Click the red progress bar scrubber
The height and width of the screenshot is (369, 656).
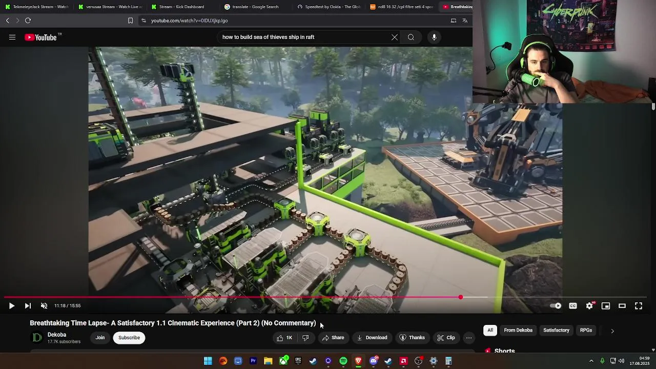click(x=461, y=297)
